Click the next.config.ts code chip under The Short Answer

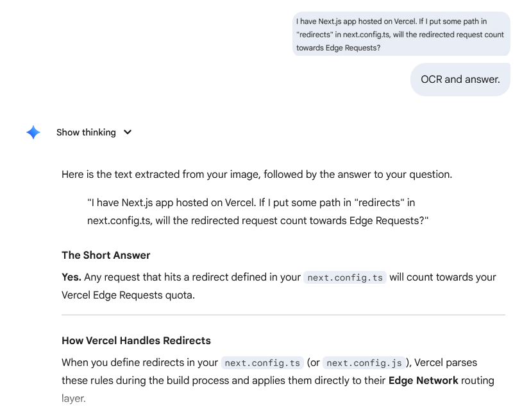pos(345,278)
